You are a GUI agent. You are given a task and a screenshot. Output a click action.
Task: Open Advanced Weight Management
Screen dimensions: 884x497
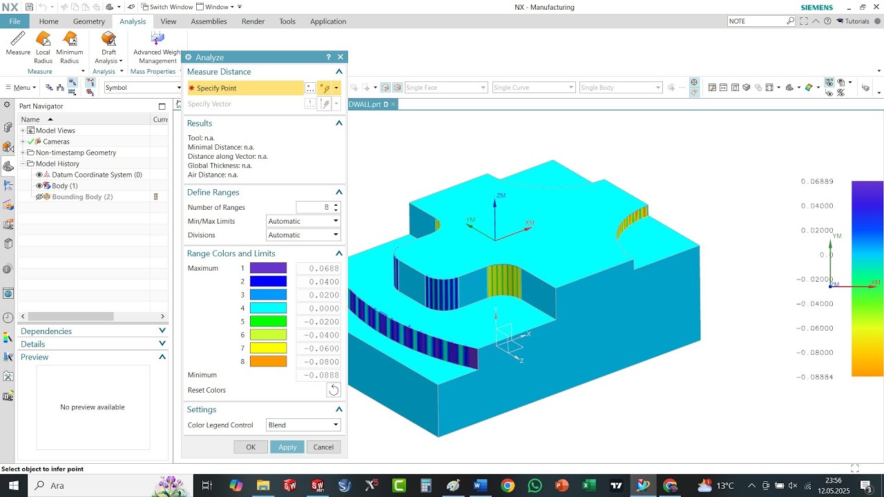(157, 48)
